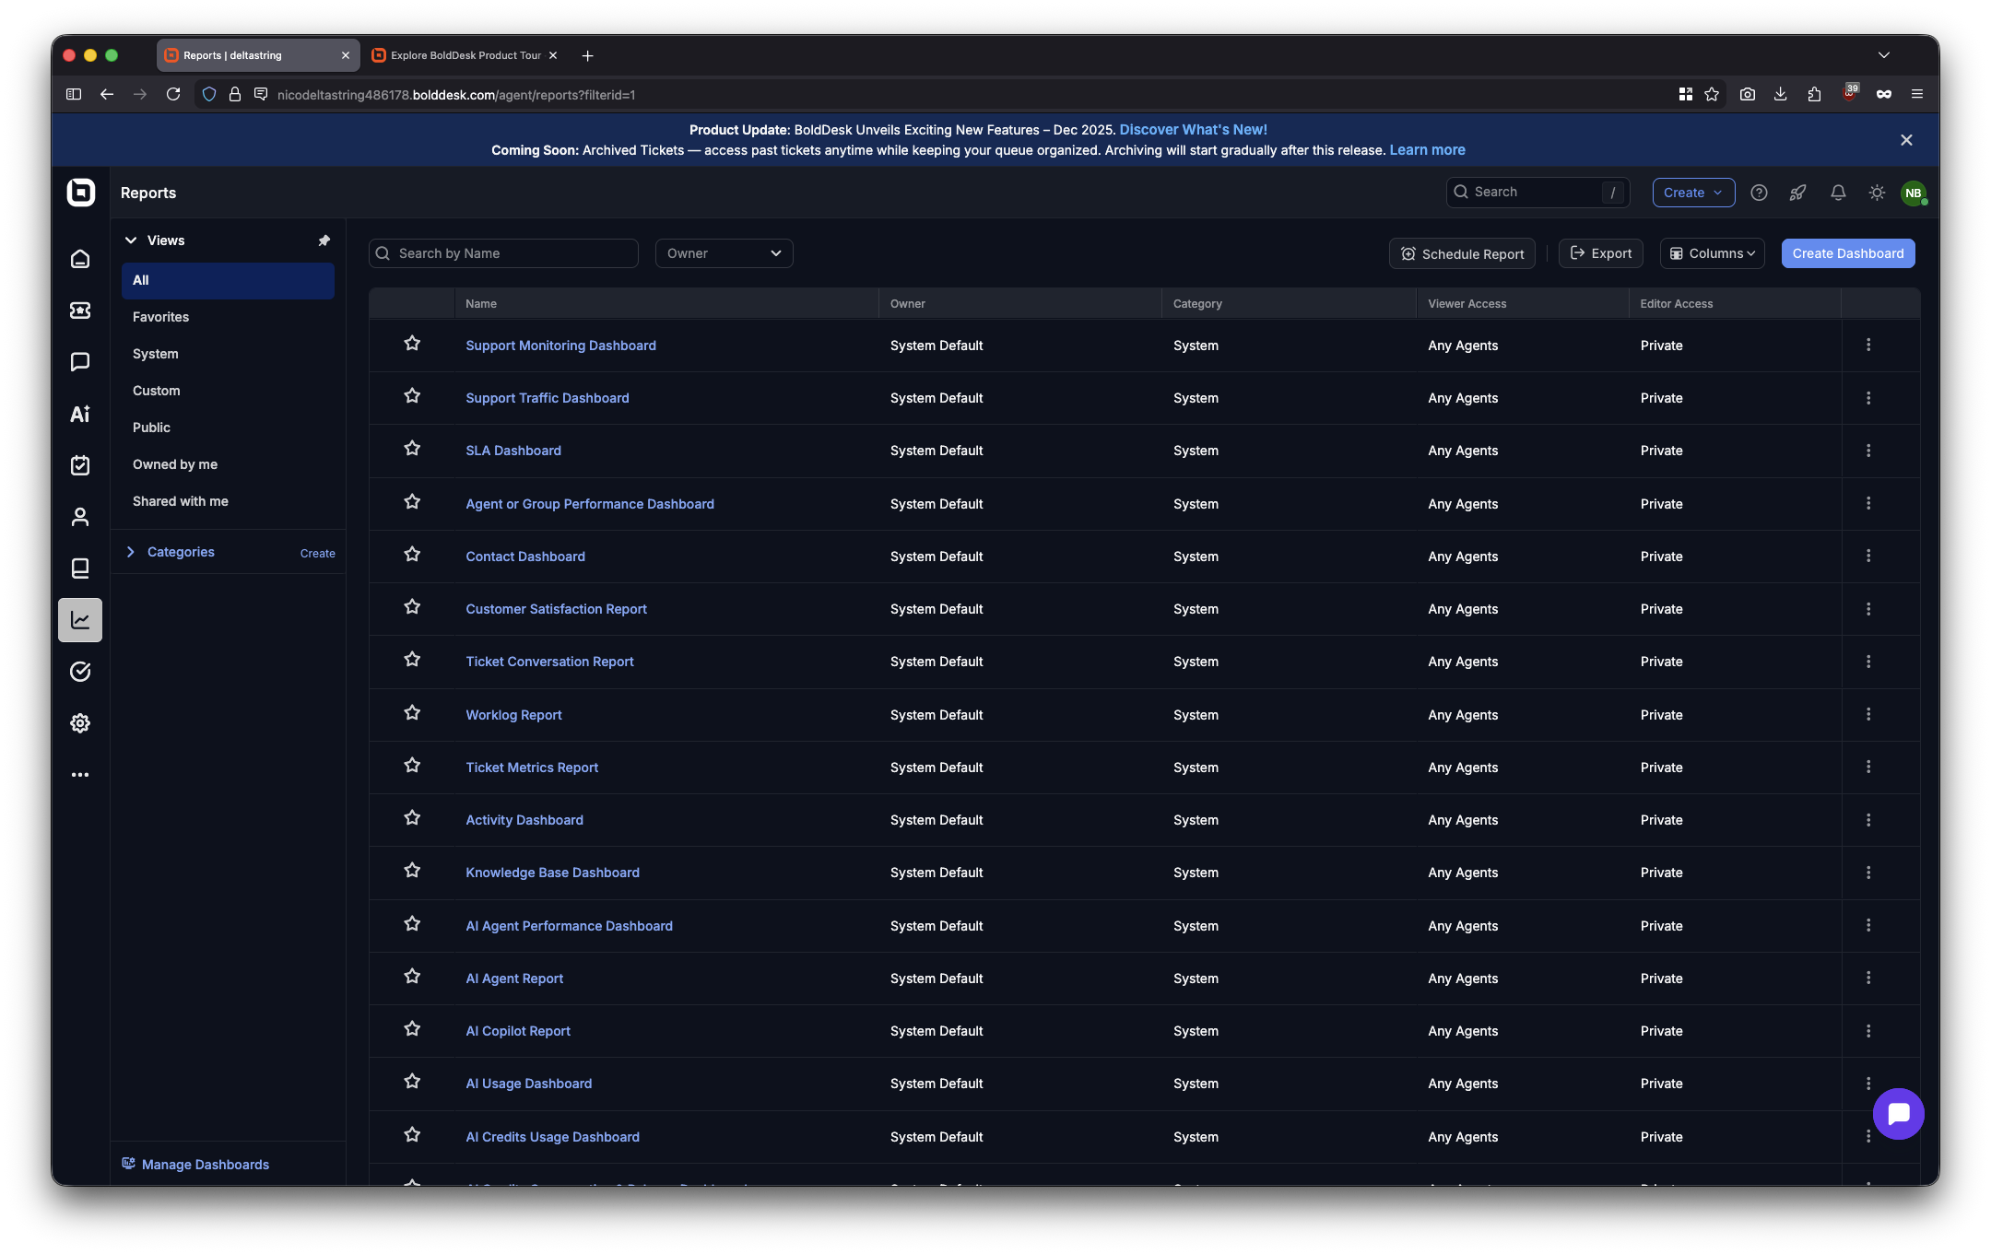The image size is (1991, 1254).
Task: Select the Shared with me view
Action: pos(228,501)
